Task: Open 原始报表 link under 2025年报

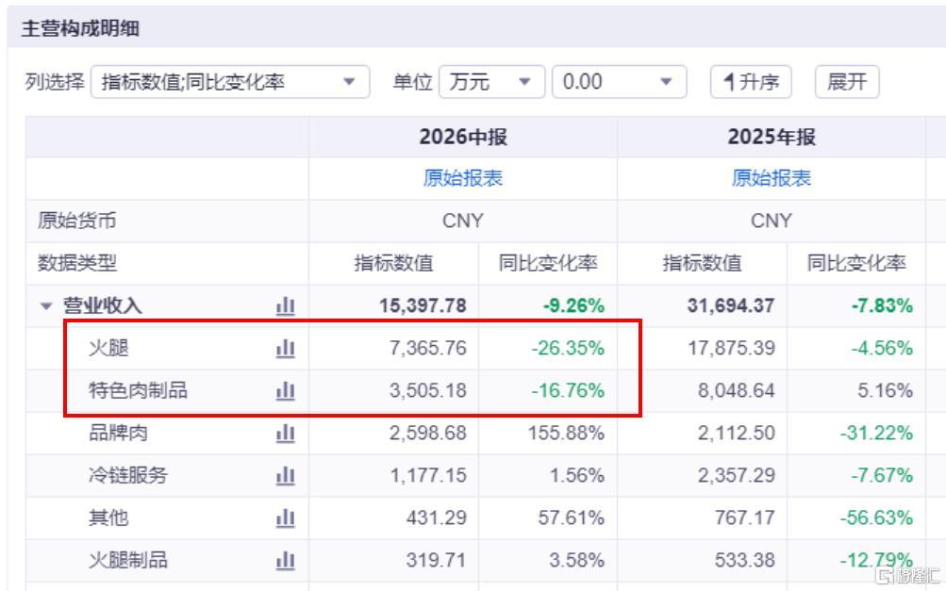Action: pos(772,178)
